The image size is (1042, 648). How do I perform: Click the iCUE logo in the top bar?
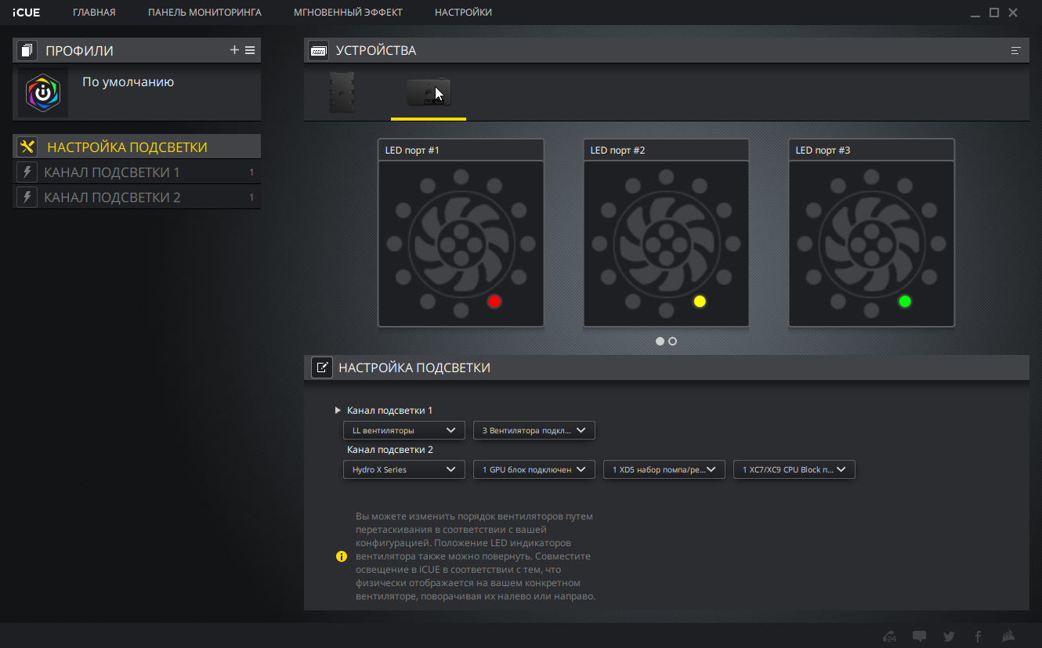pos(26,13)
